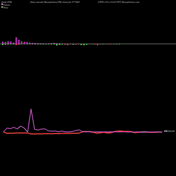Click the '(CFPL-11%-11-8-27-PVT) MunafaSutra.com' label
Screen dimensions: 176x176
119,2
